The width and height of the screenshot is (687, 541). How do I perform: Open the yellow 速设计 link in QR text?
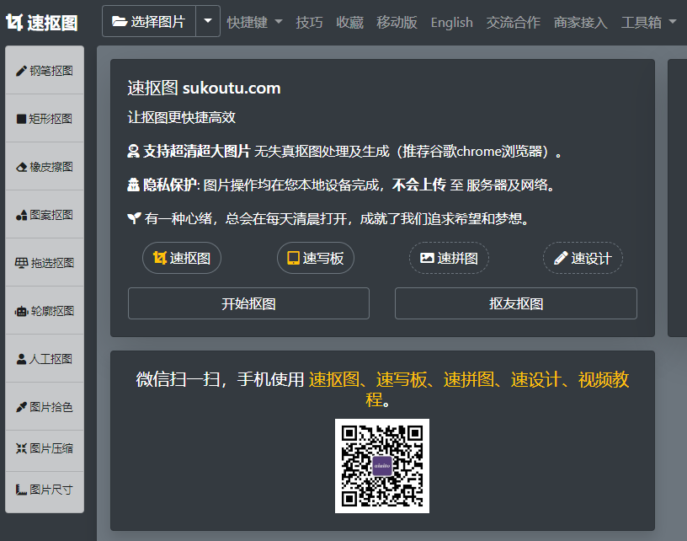[x=536, y=379]
